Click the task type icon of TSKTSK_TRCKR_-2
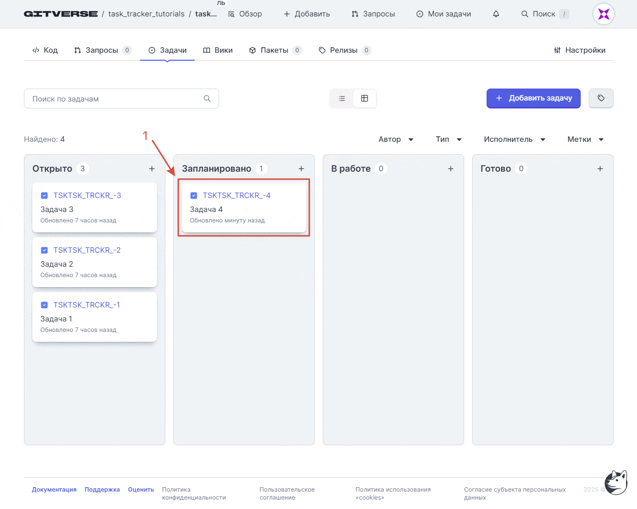Screen dimensions: 637x509 [44, 250]
